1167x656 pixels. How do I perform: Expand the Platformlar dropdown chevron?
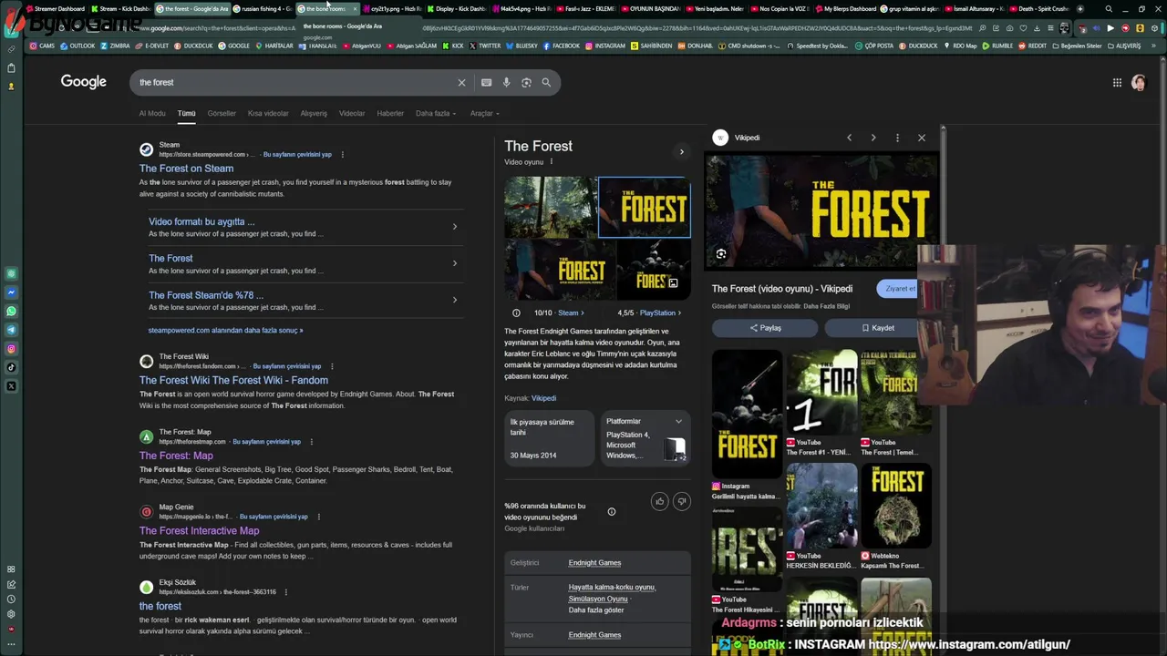click(678, 422)
